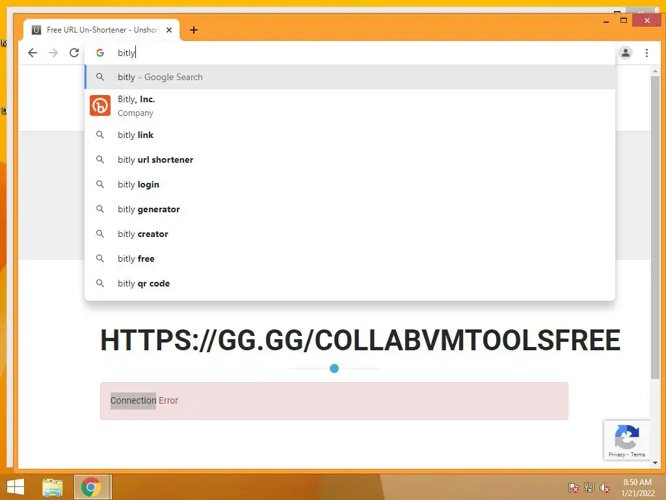Click the page vertical scrollbar thumb
Screen dimensions: 666x500
point(655,227)
